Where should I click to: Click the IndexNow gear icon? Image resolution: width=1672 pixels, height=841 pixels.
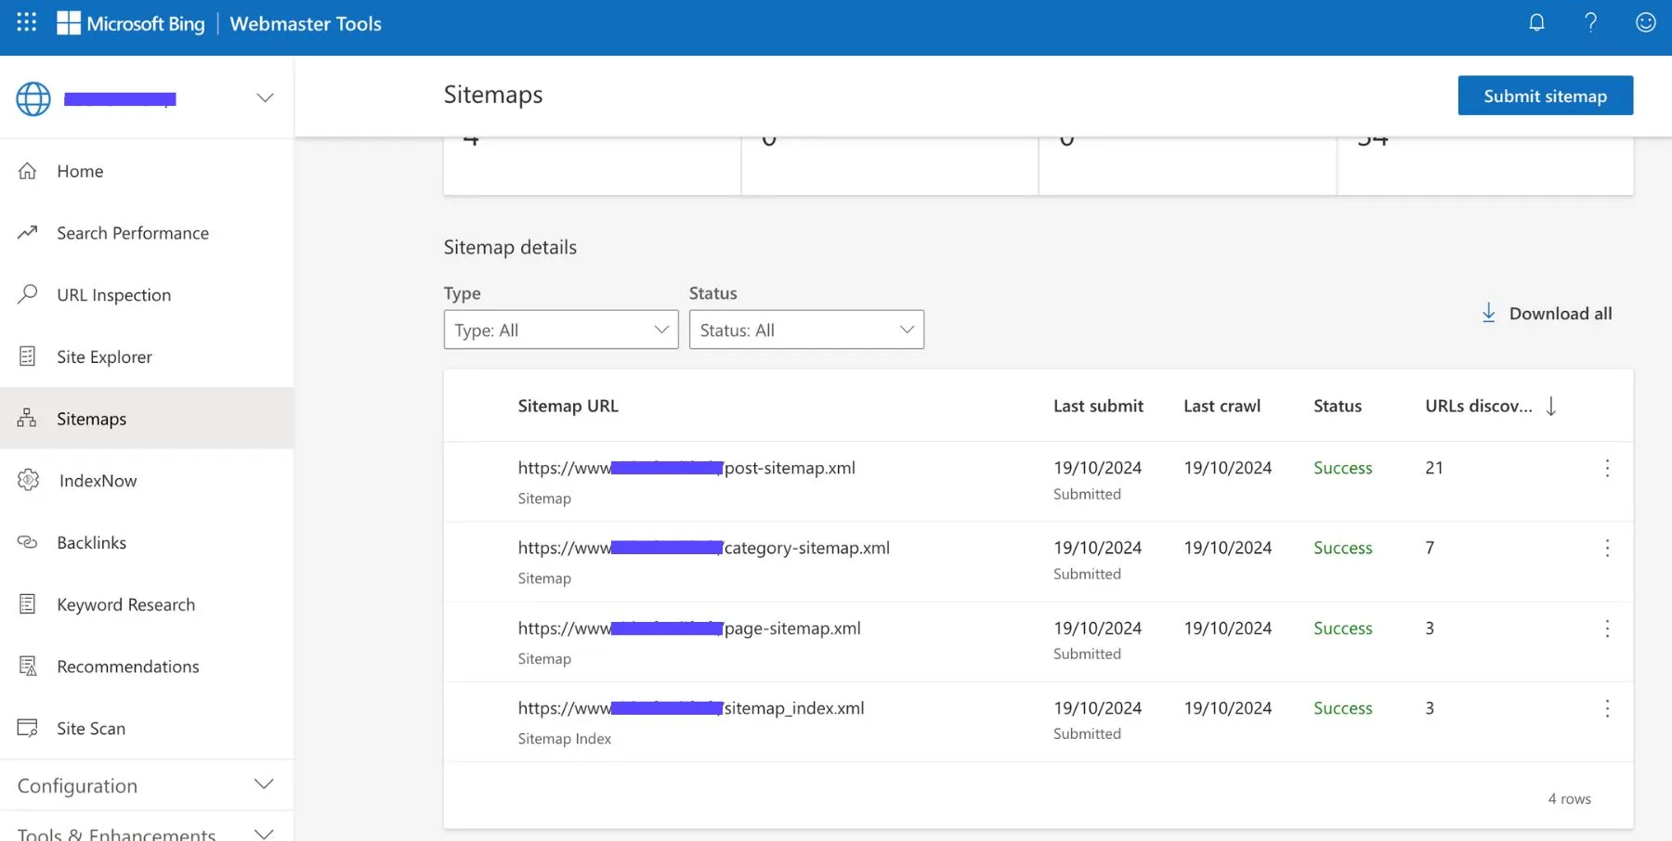[x=29, y=480]
